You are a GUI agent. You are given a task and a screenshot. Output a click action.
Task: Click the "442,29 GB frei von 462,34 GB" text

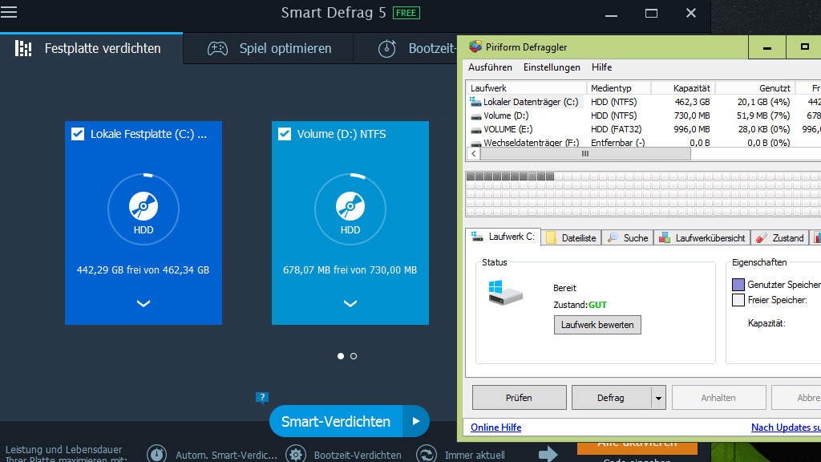click(143, 269)
